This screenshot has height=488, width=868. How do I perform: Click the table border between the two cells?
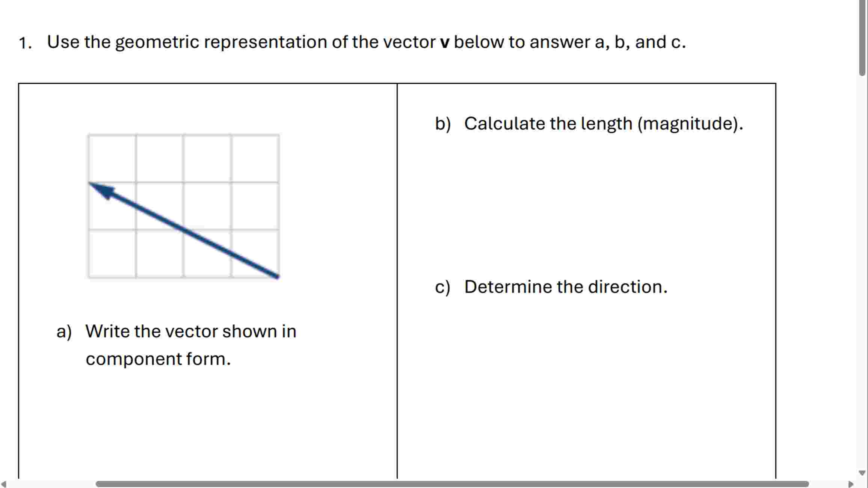click(x=398, y=263)
